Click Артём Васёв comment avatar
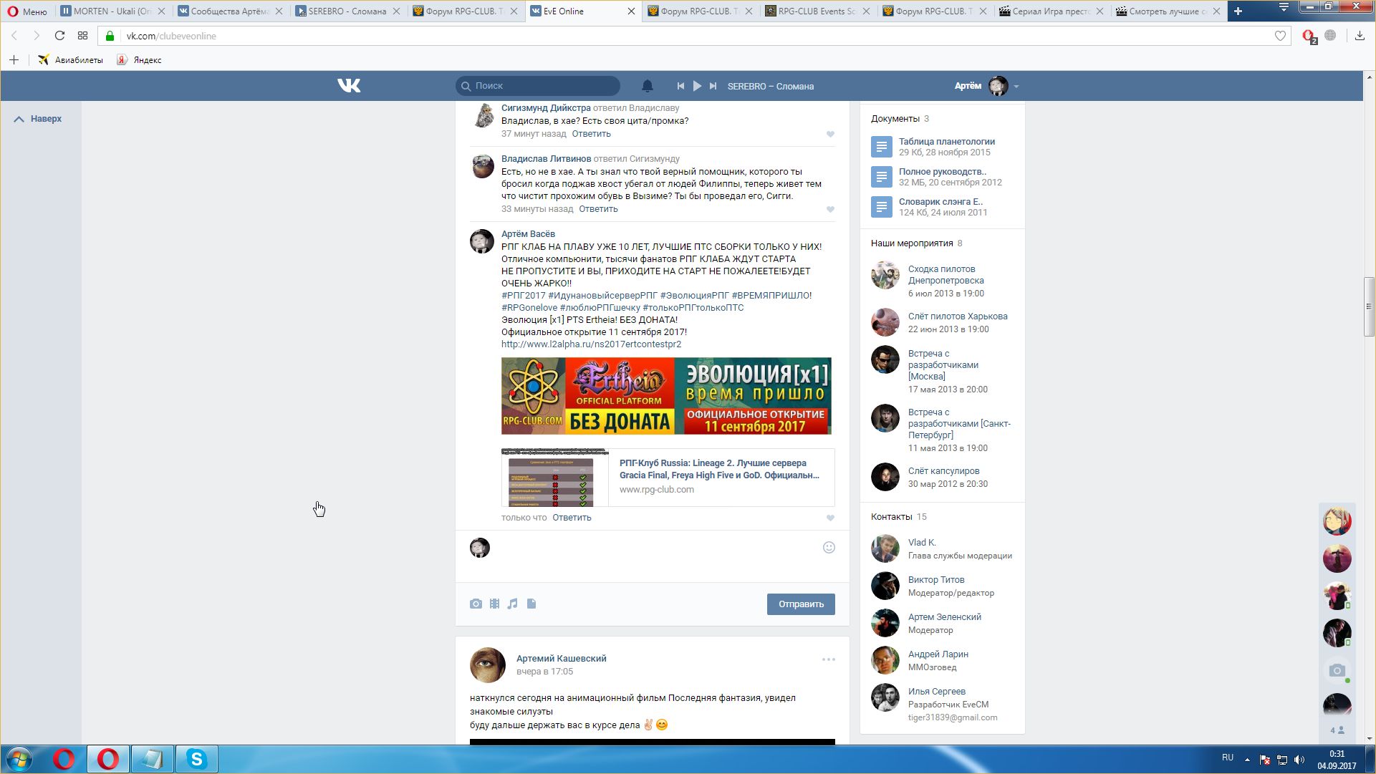Image resolution: width=1376 pixels, height=774 pixels. pyautogui.click(x=482, y=241)
